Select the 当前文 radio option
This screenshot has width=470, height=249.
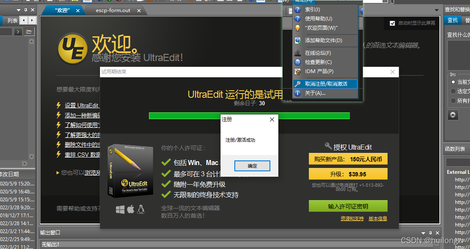coord(453,82)
